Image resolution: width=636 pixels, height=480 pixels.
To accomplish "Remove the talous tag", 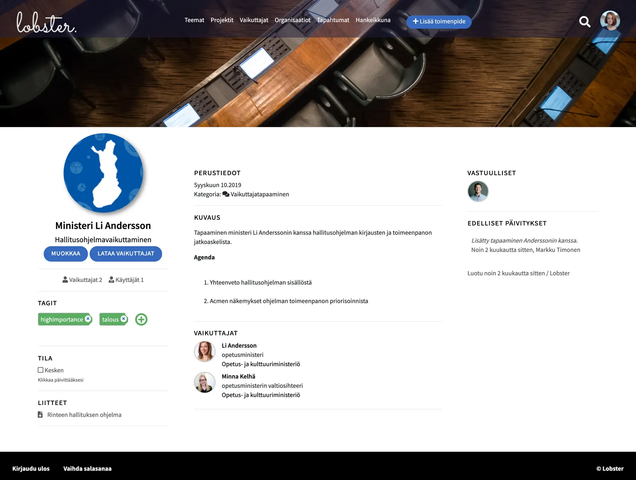I will pyautogui.click(x=124, y=319).
